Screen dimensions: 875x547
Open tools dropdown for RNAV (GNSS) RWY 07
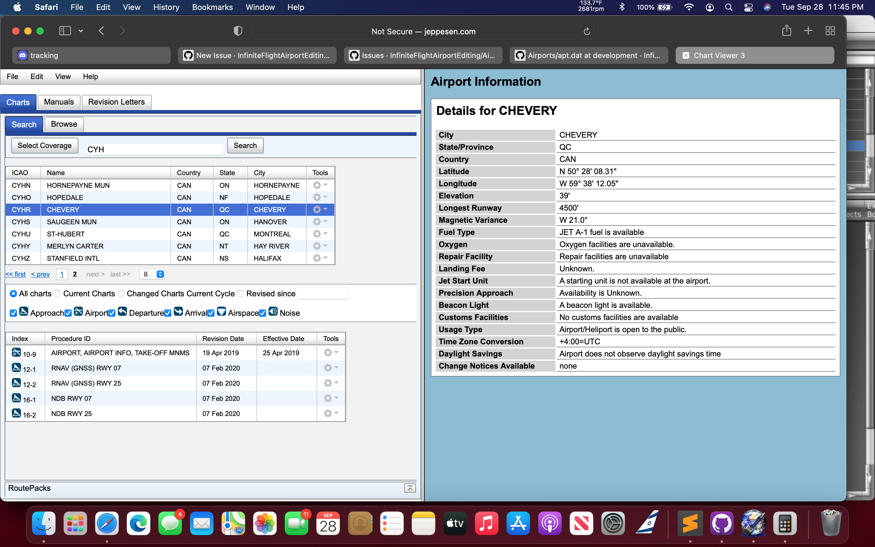[336, 368]
